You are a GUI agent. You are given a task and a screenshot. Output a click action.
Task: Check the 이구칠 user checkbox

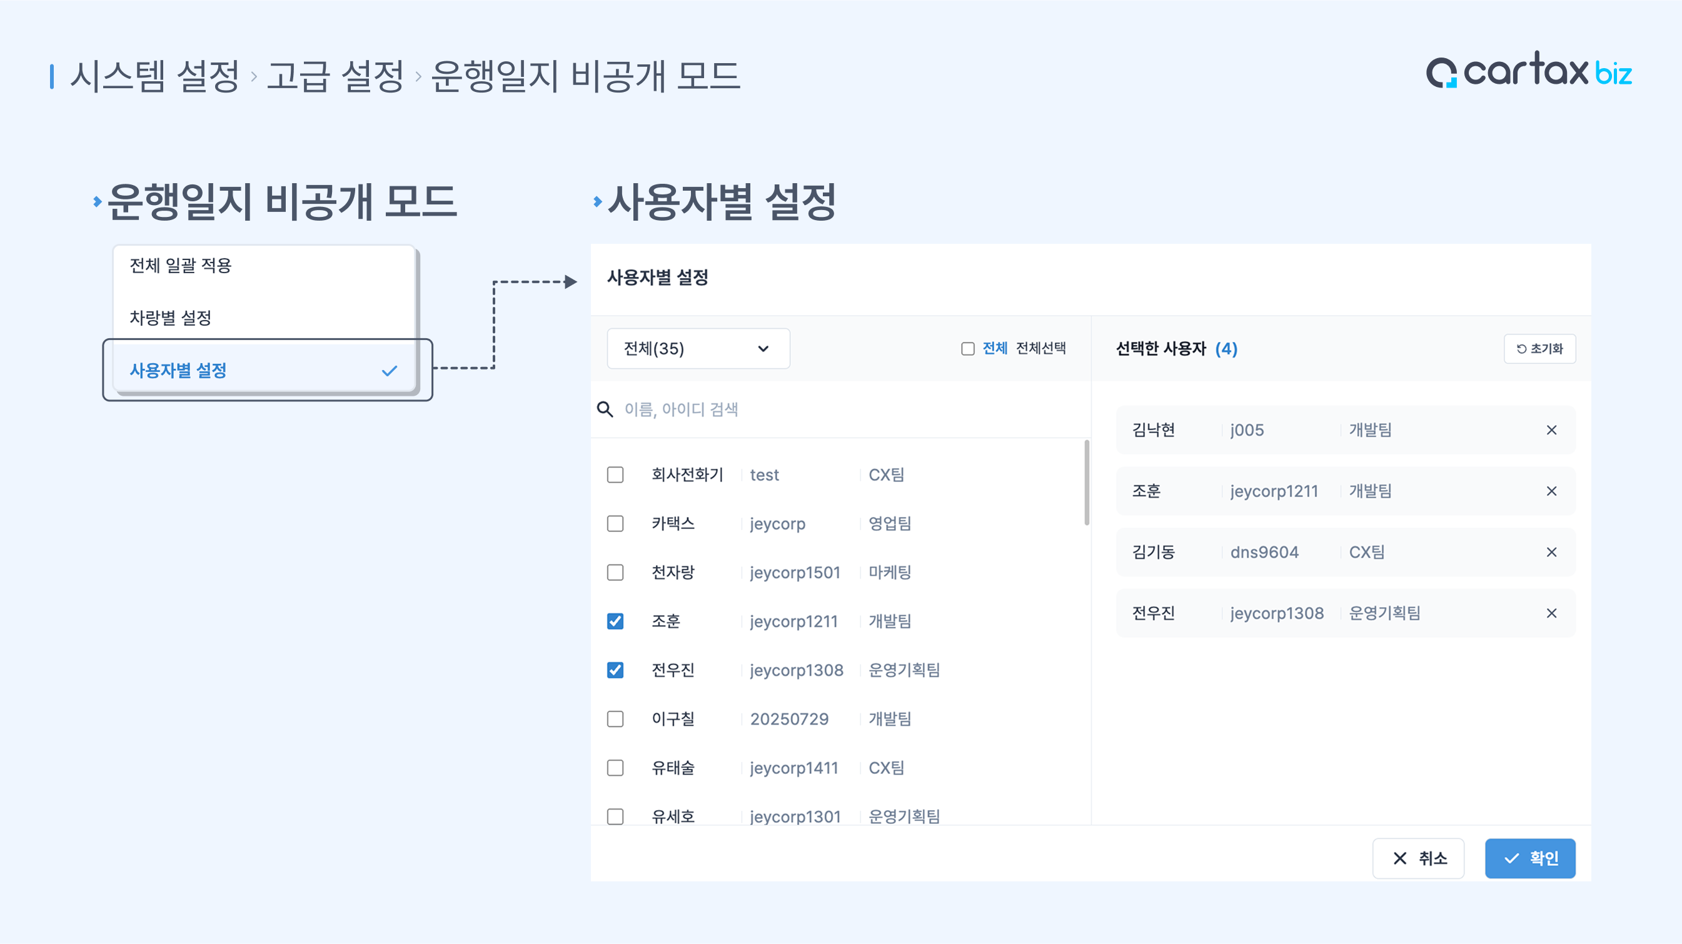615,719
